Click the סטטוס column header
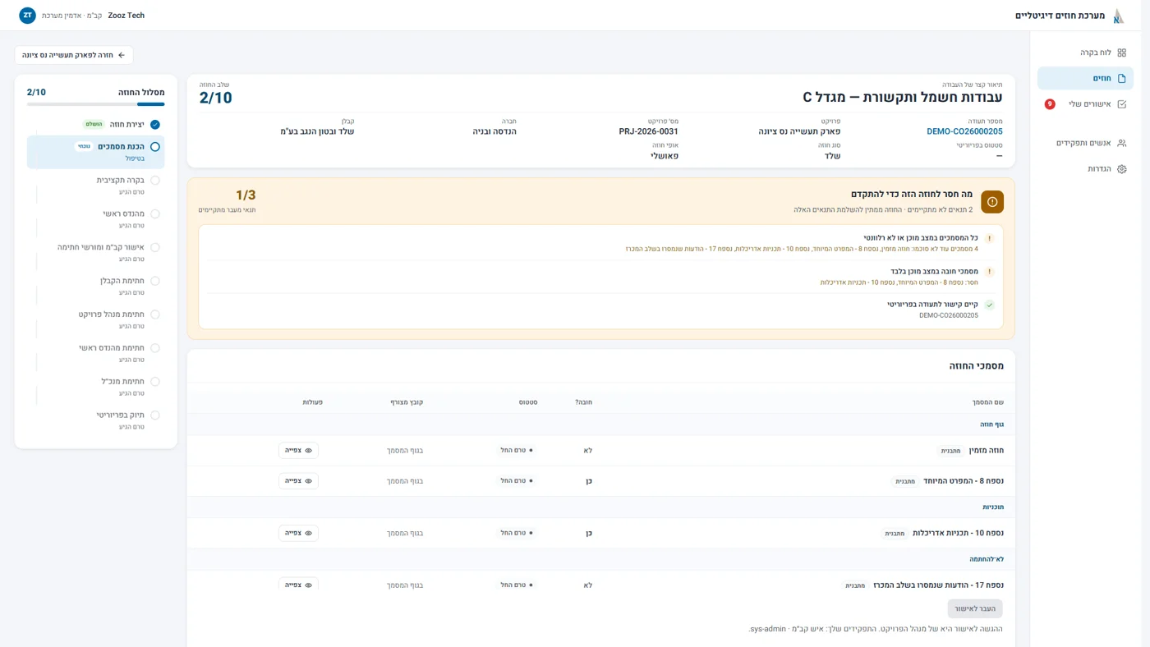1150x647 pixels. [x=528, y=402]
